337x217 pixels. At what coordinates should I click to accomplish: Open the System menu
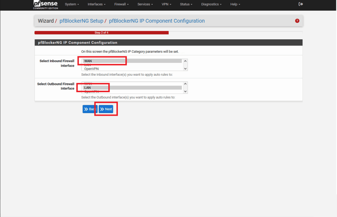click(72, 4)
